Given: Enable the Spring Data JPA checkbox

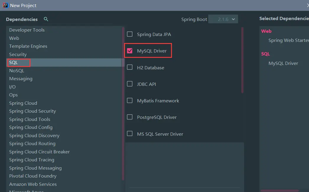Looking at the screenshot, I should (130, 34).
